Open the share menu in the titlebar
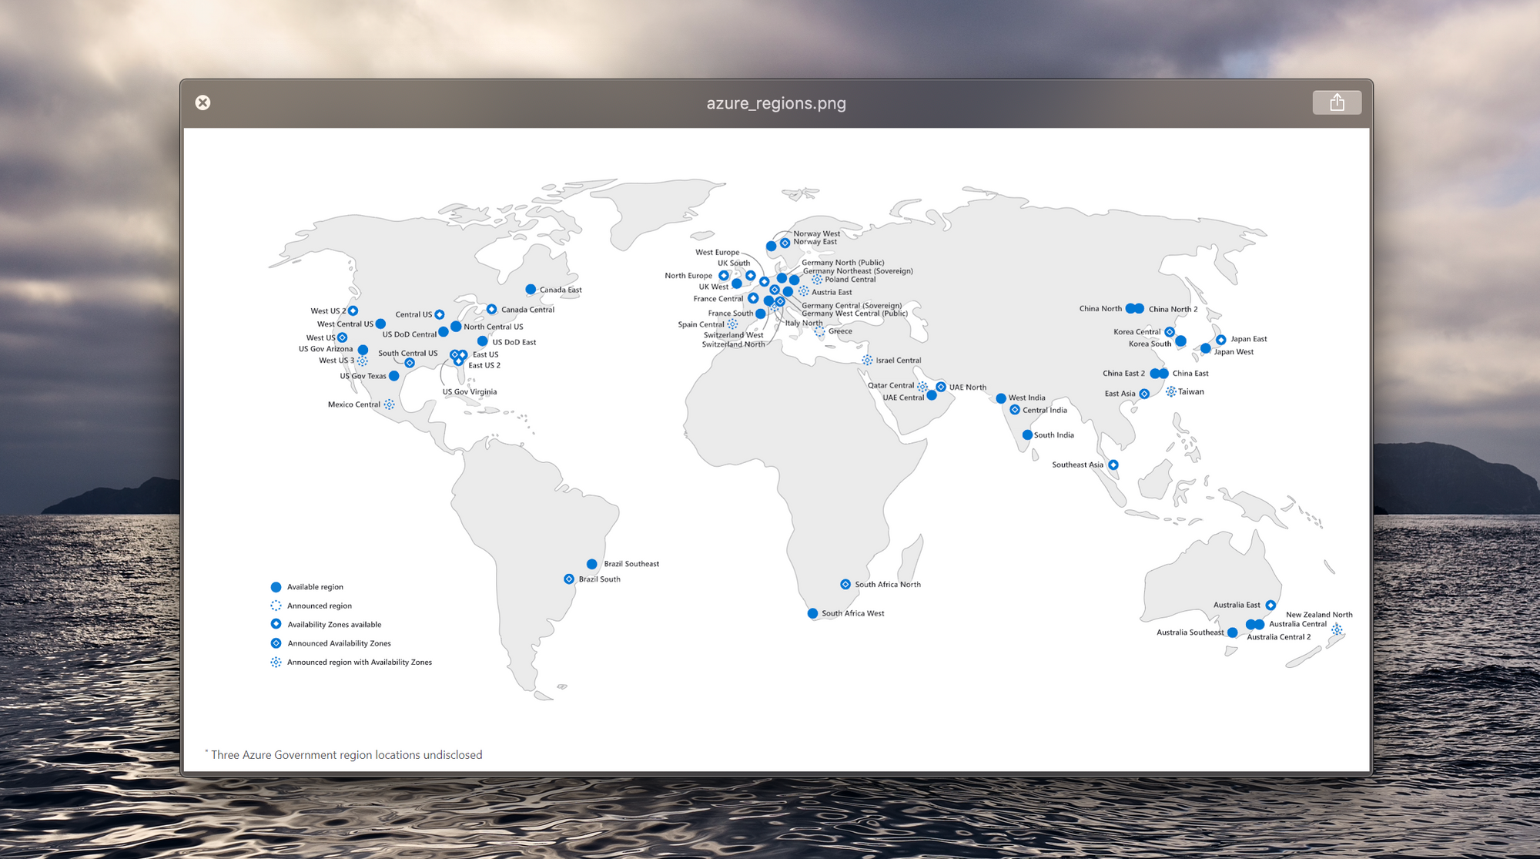The width and height of the screenshot is (1540, 859). click(1337, 102)
